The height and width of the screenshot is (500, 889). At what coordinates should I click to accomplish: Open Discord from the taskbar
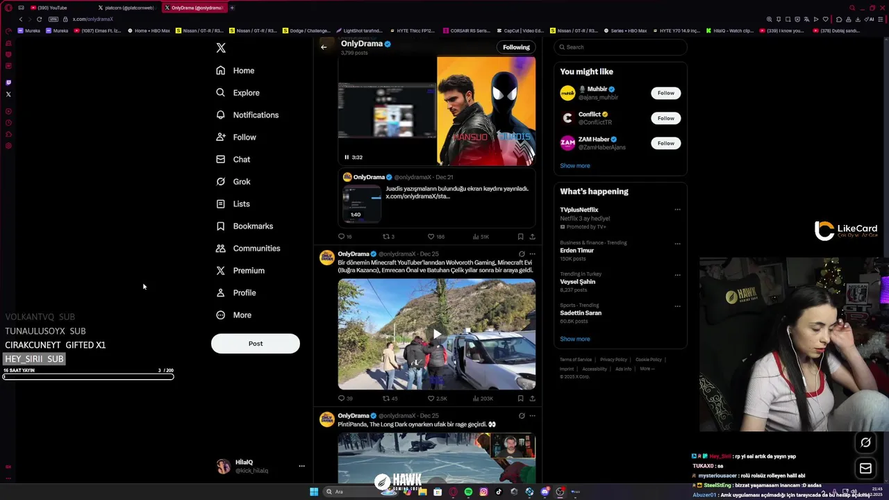pyautogui.click(x=545, y=492)
